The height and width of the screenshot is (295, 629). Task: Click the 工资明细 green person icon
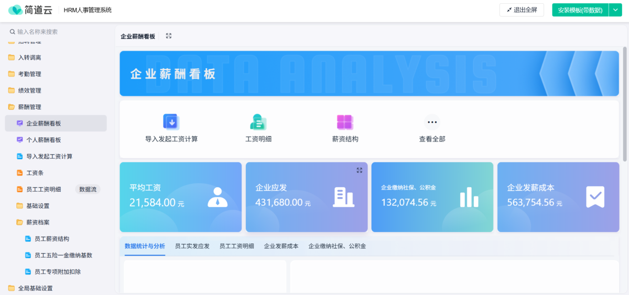(x=258, y=122)
